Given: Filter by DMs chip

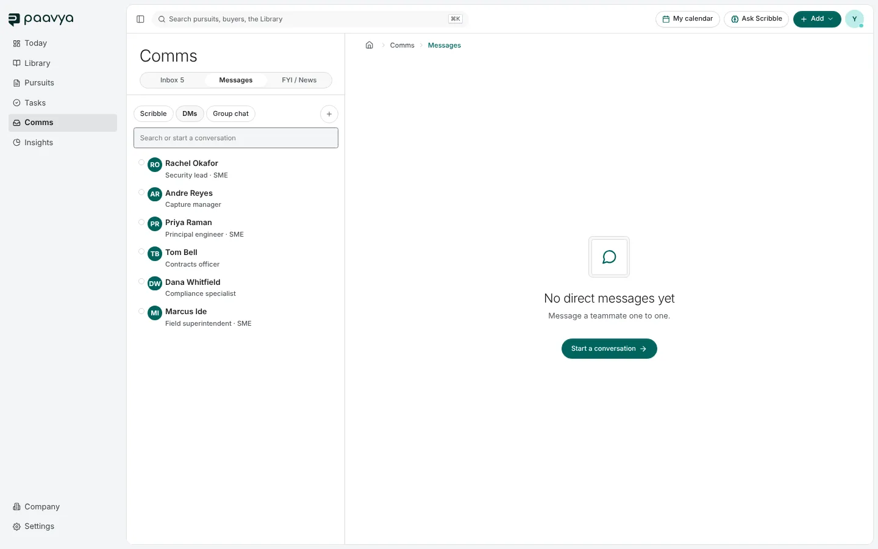Looking at the screenshot, I should 190,114.
